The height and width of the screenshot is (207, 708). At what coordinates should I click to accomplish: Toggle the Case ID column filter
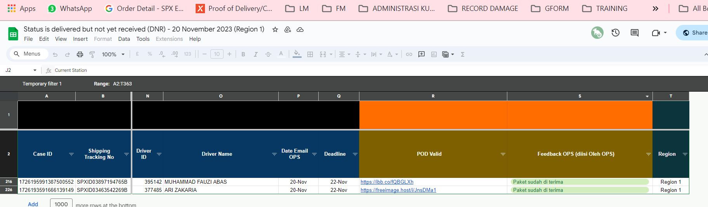pos(71,154)
